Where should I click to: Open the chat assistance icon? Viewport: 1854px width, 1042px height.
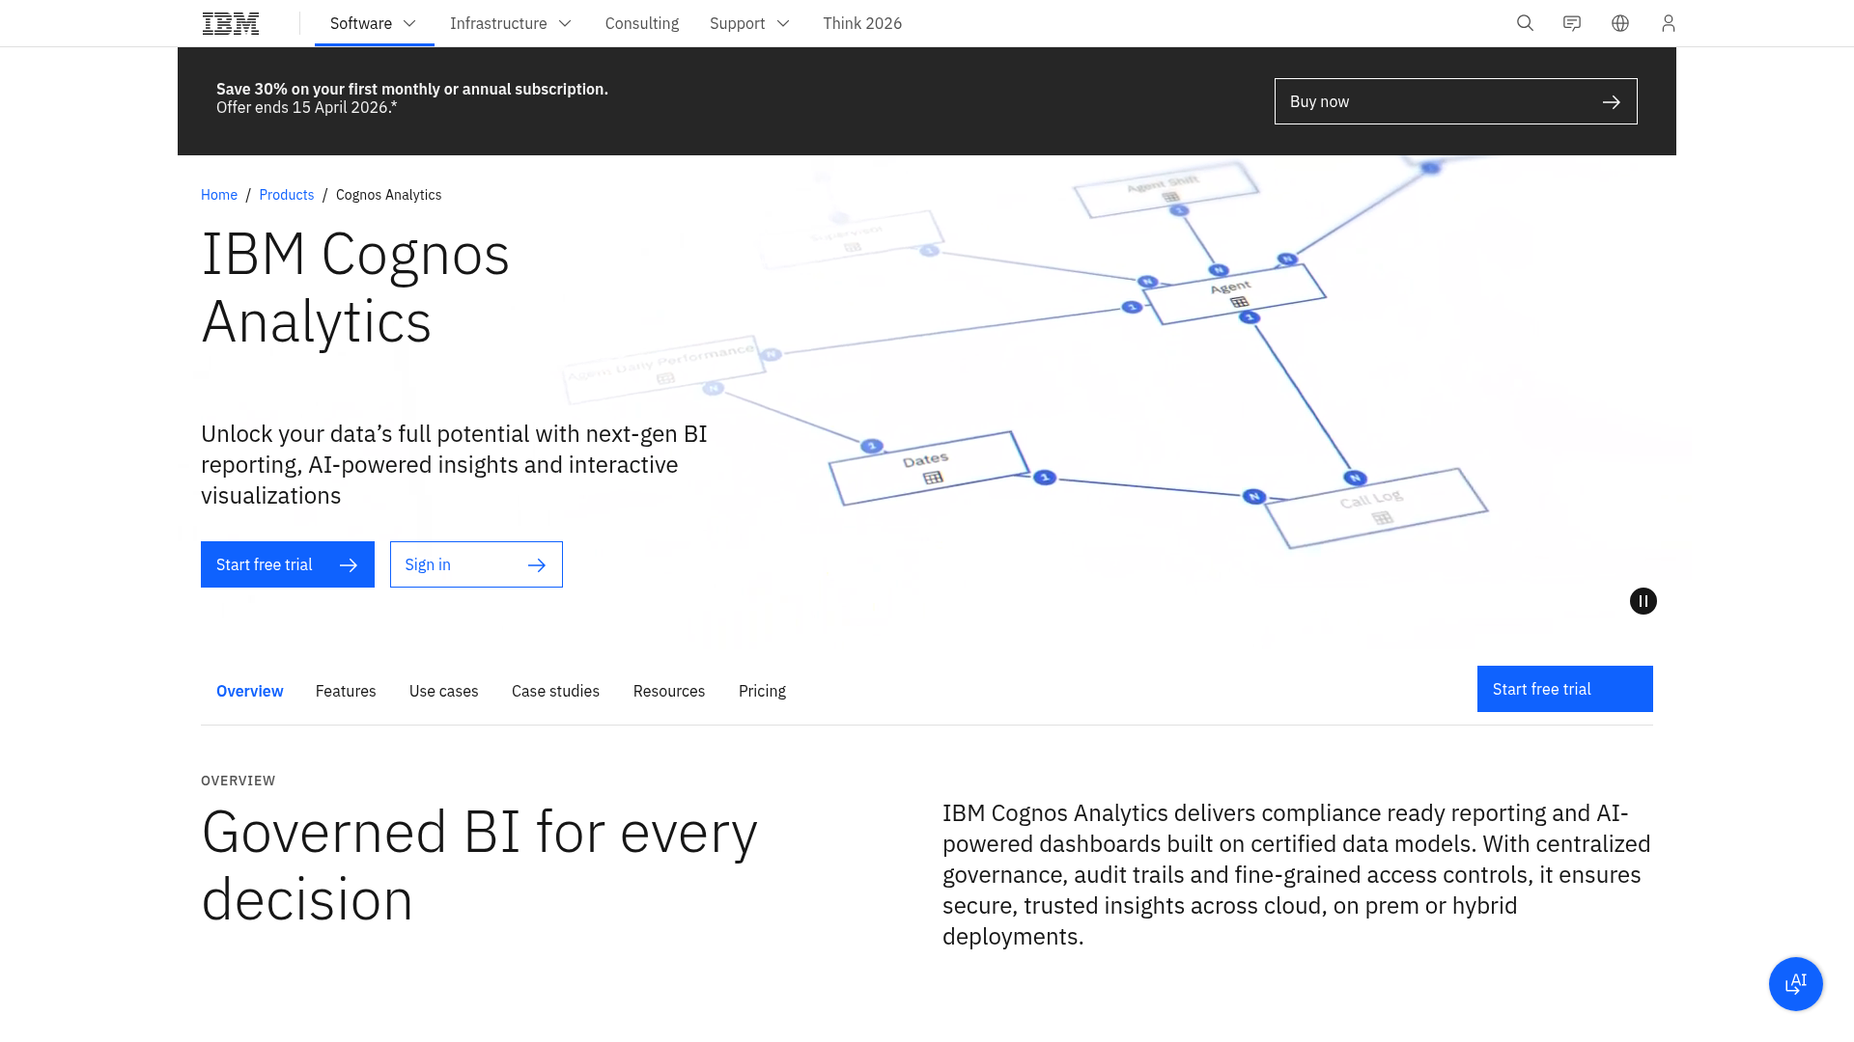tap(1572, 23)
